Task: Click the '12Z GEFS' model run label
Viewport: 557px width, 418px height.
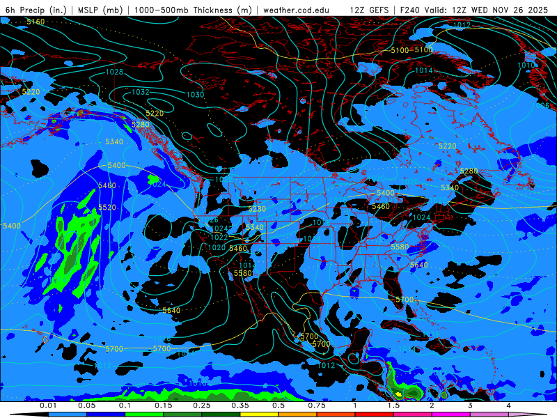Action: pyautogui.click(x=370, y=10)
